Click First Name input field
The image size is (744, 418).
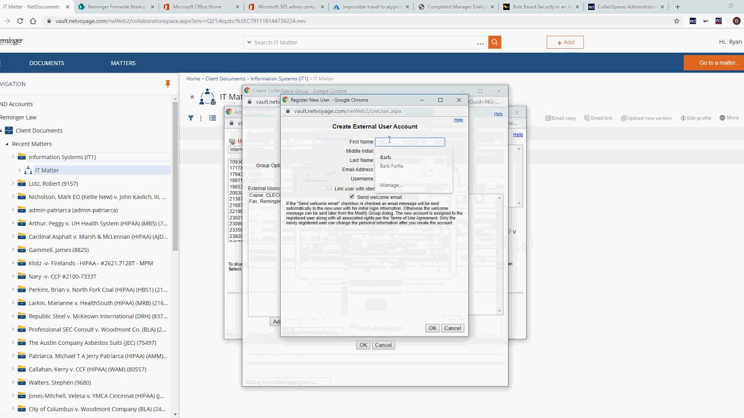[x=410, y=142]
